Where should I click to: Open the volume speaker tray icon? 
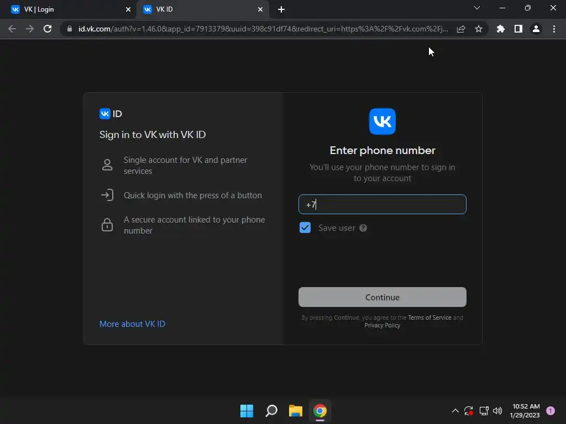coord(498,411)
